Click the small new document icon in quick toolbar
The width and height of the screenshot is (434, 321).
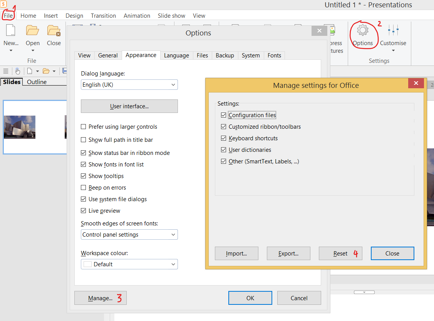click(29, 71)
